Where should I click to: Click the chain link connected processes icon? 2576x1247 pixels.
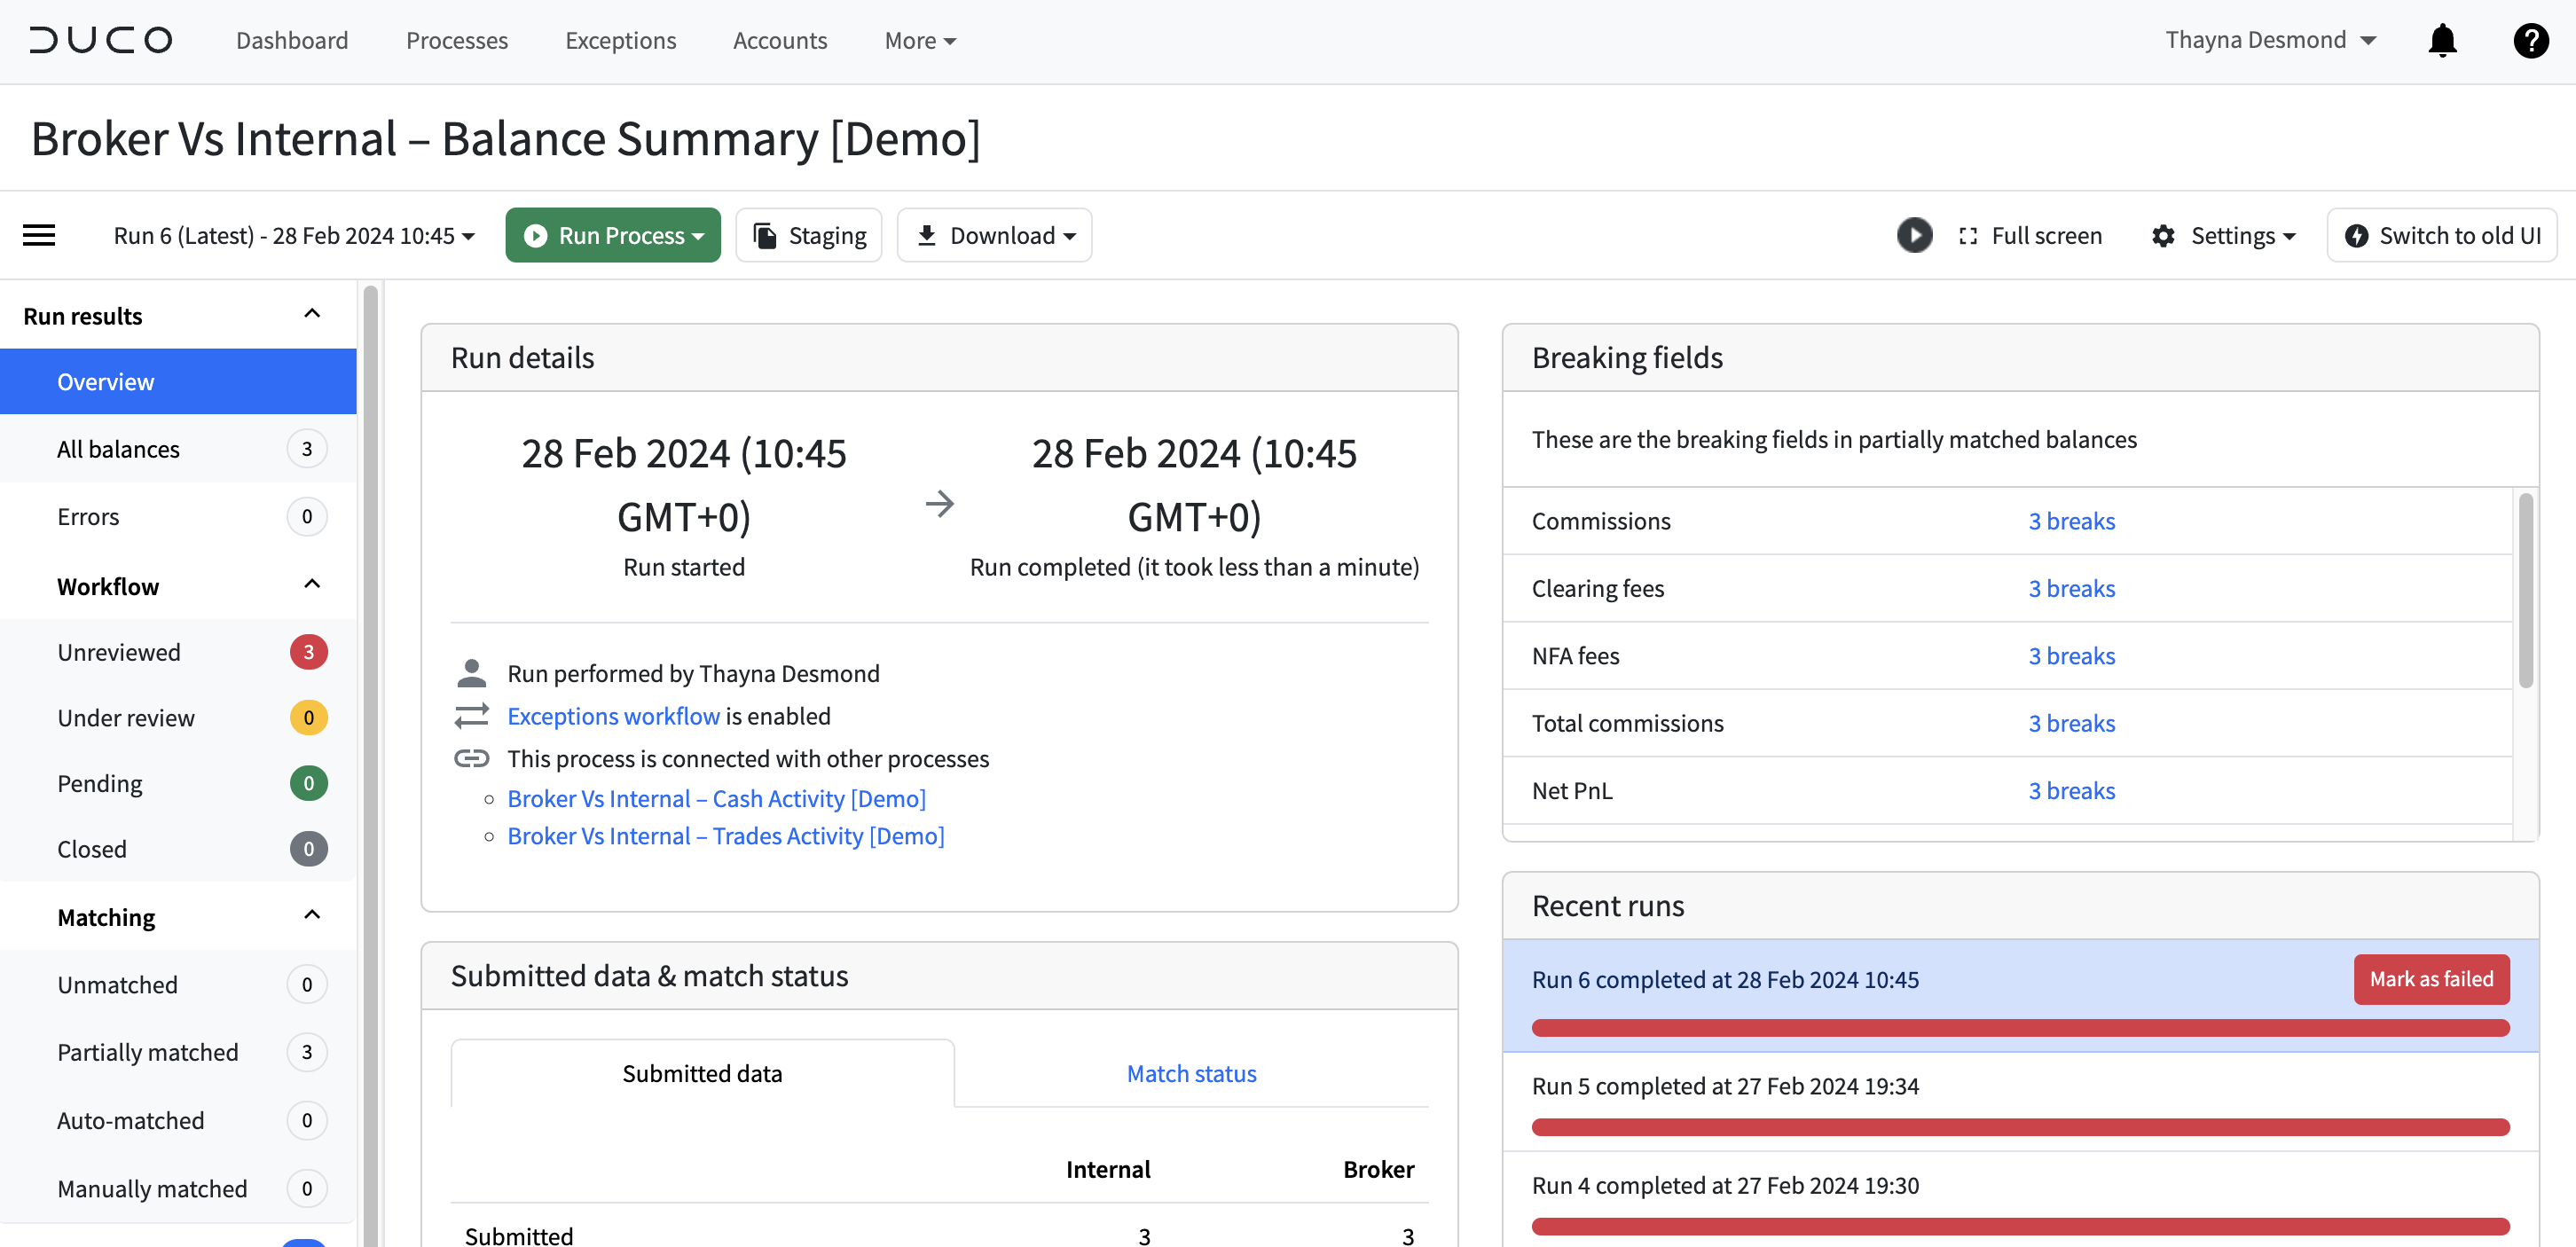click(x=471, y=758)
